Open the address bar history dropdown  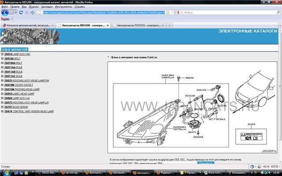click(172, 13)
